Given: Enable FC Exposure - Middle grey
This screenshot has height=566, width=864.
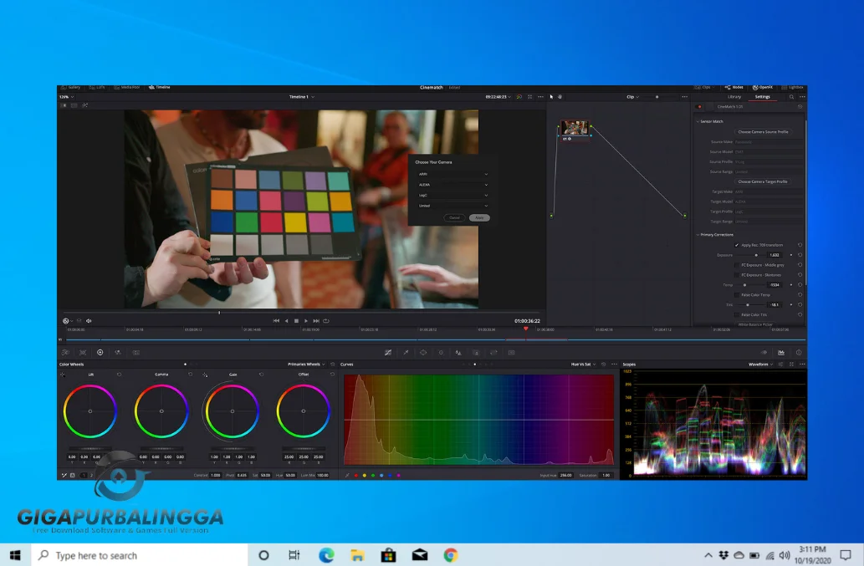Looking at the screenshot, I should point(737,265).
